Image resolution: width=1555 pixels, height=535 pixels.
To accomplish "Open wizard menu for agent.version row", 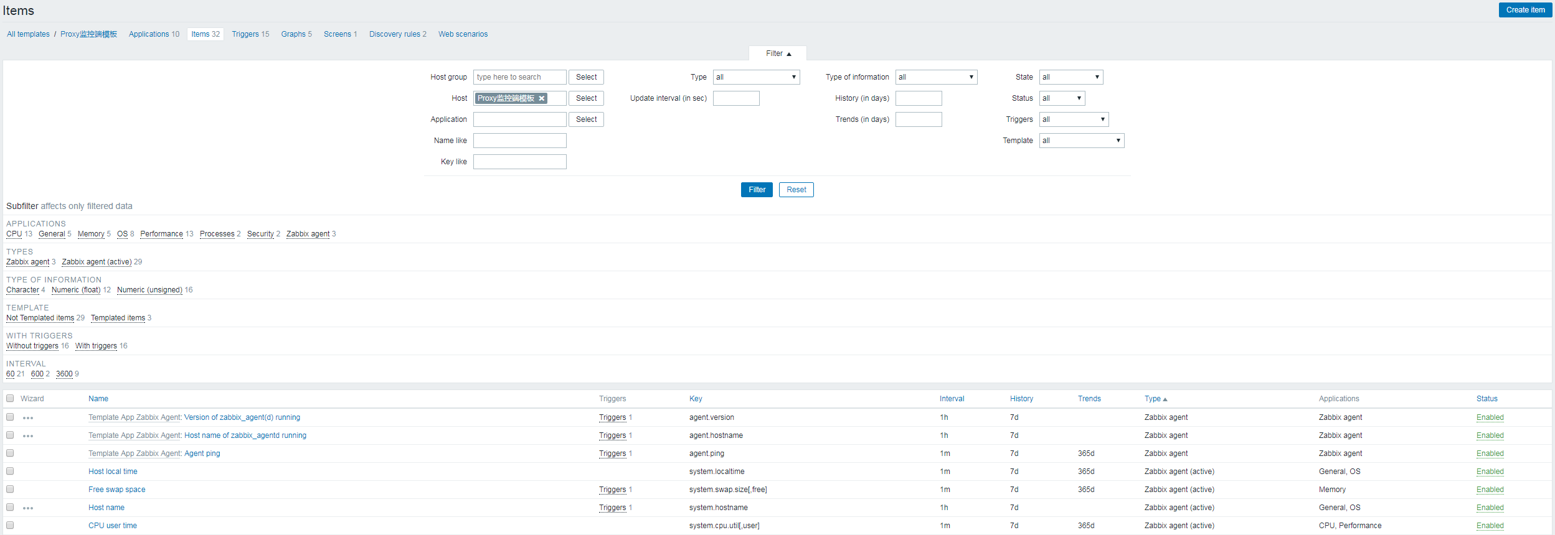I will coord(28,418).
